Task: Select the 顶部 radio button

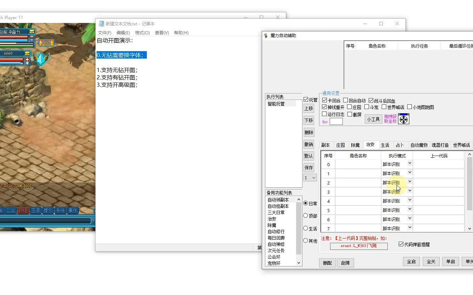Action: tap(306, 216)
